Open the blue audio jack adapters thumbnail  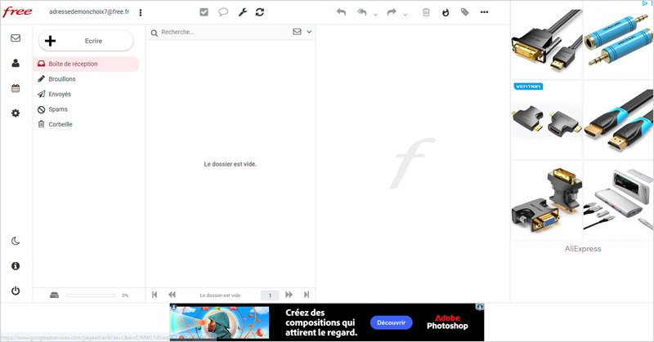(x=619, y=41)
